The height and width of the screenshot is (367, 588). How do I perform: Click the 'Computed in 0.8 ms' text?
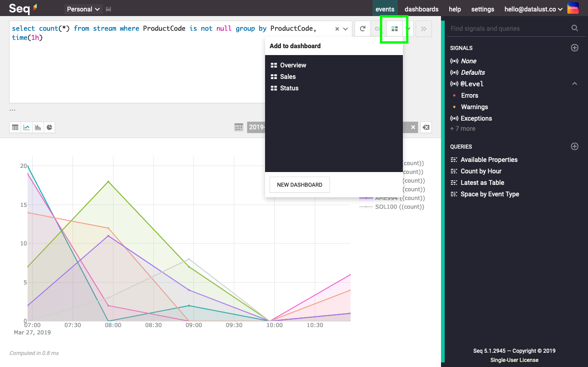[34, 353]
